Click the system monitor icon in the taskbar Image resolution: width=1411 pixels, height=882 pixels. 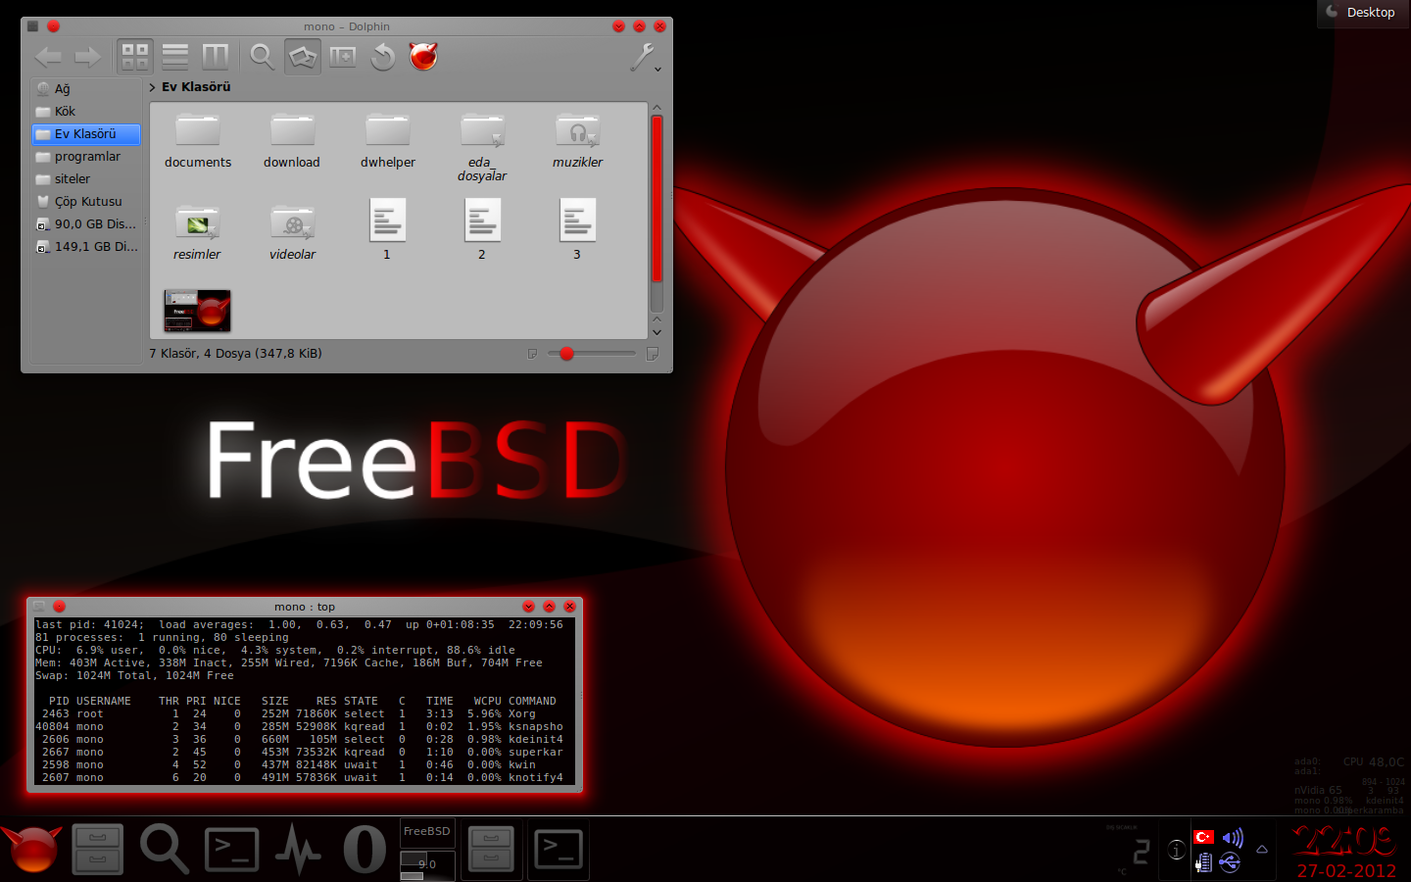tap(297, 849)
